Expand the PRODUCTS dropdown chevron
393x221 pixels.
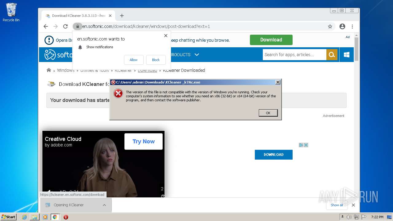click(197, 55)
